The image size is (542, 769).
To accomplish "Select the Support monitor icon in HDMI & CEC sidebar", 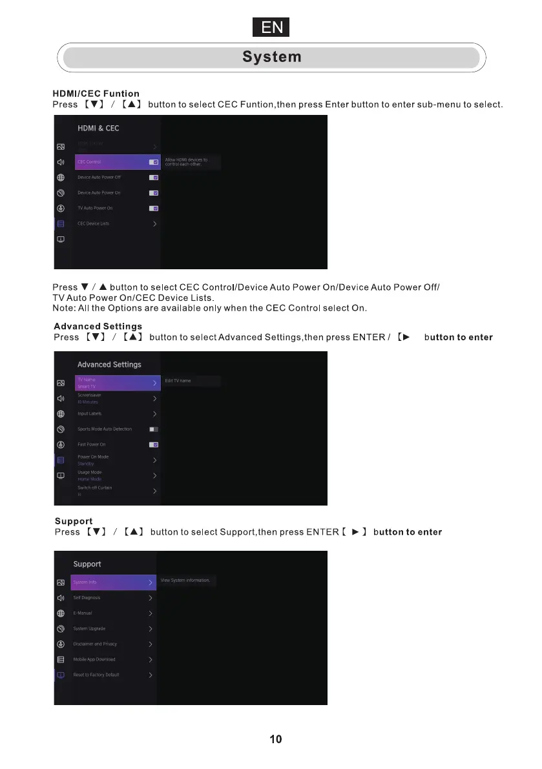I will pyautogui.click(x=61, y=240).
